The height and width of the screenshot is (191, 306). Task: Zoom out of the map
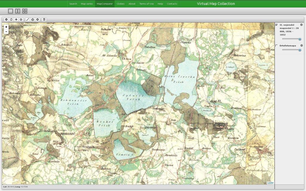tap(6, 32)
